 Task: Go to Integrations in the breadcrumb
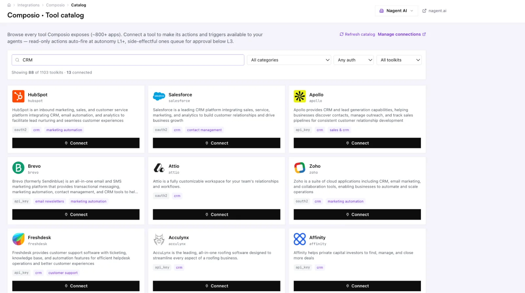click(28, 5)
